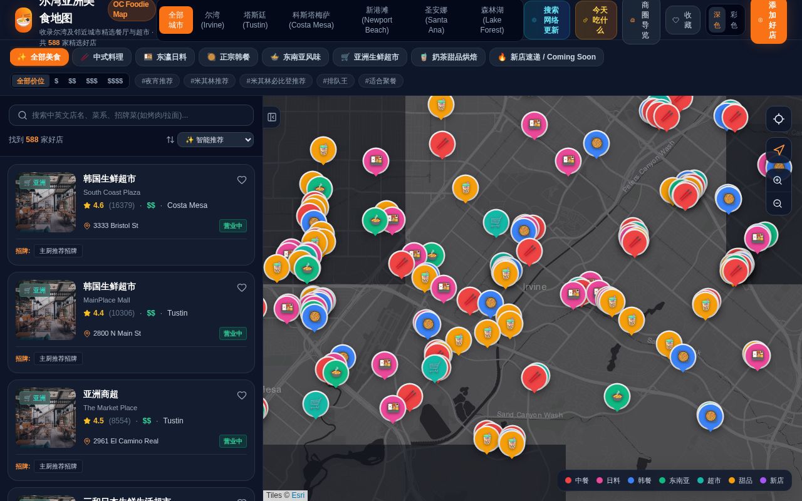Select the #夜宵推荐 tag
Screen dimensions: 802x501
coord(157,81)
